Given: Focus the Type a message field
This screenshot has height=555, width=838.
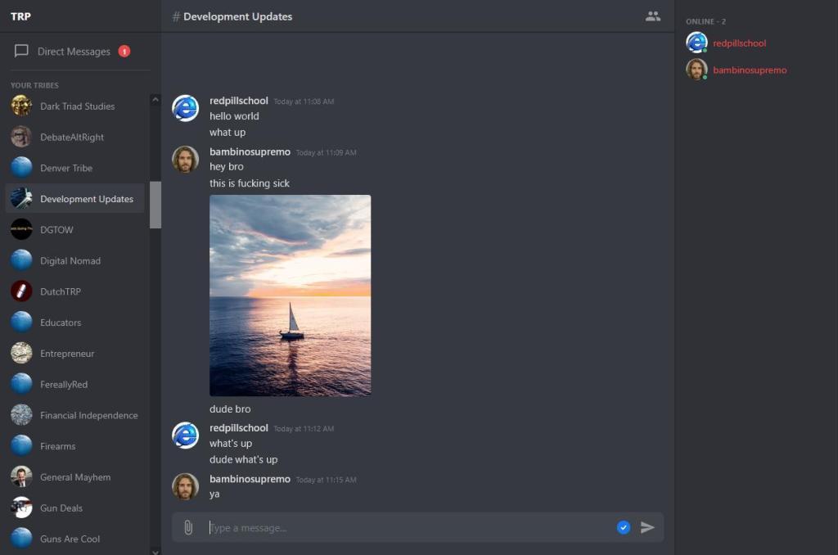Looking at the screenshot, I should coord(409,528).
